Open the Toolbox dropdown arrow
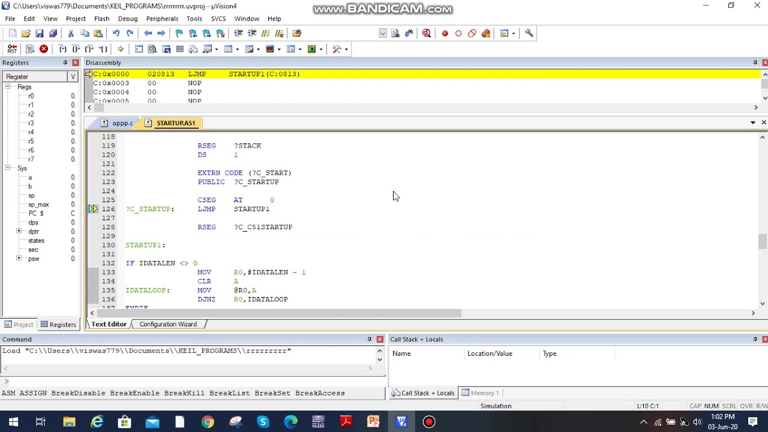The image size is (768, 432). pyautogui.click(x=346, y=49)
